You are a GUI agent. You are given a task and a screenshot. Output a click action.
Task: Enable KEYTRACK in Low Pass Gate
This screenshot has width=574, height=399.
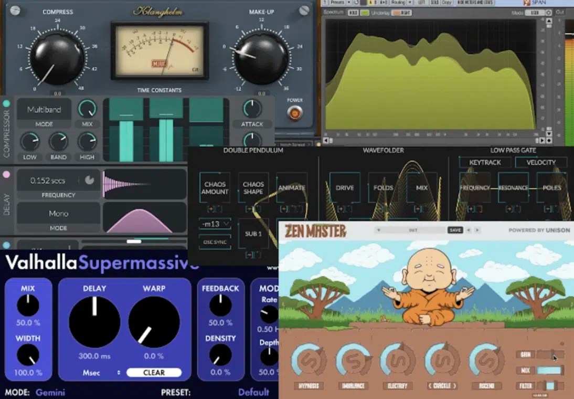[x=485, y=162]
